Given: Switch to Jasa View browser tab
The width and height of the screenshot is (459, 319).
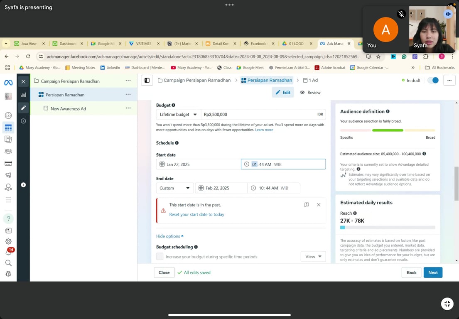Looking at the screenshot, I should click(29, 44).
